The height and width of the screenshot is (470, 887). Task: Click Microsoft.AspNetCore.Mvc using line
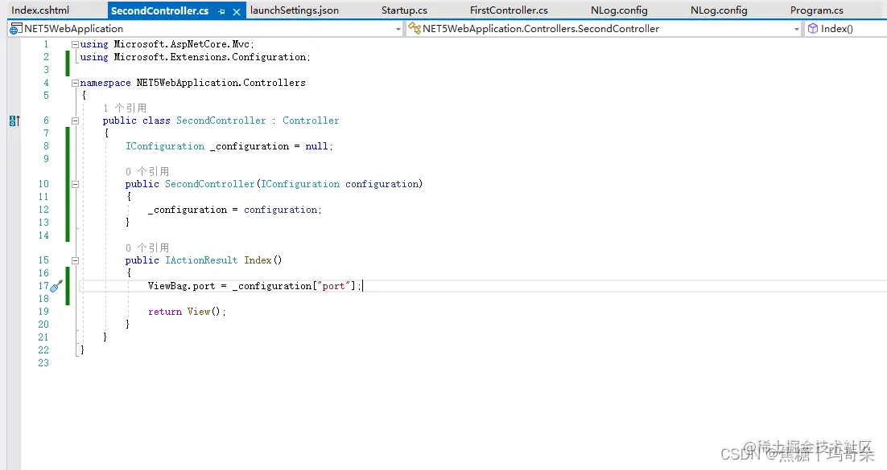pyautogui.click(x=167, y=44)
